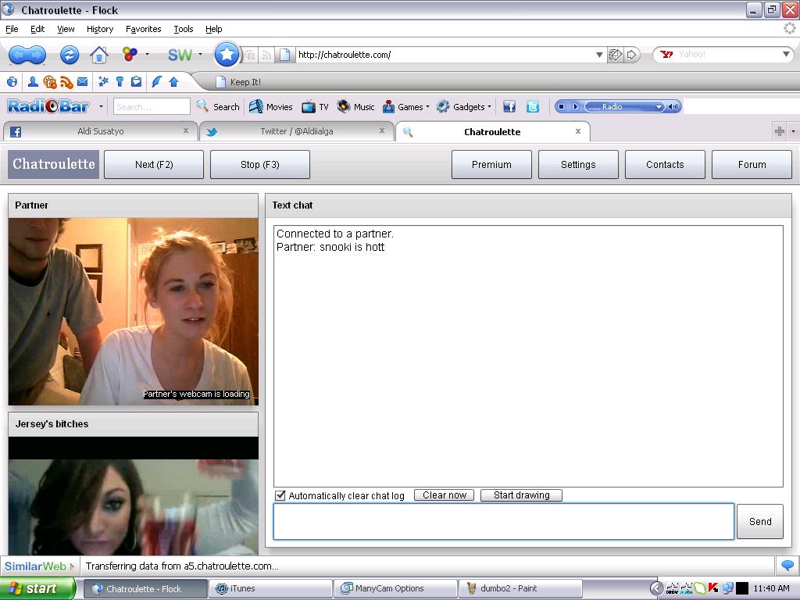Open the Forum button
Screen dimensions: 800x600
(752, 164)
